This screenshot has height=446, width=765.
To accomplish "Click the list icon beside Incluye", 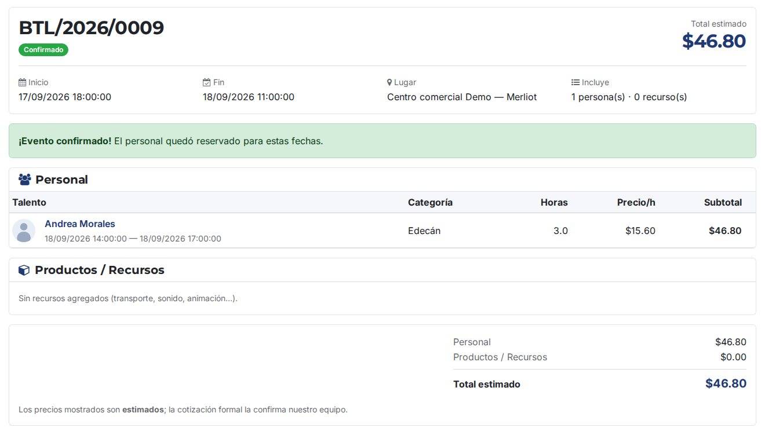I will 575,82.
